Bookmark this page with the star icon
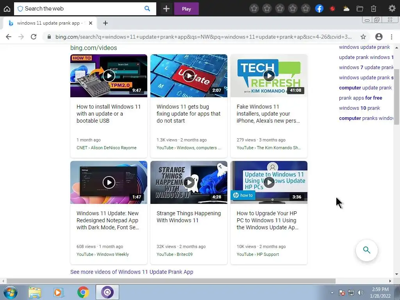400x300 pixels. (x=363, y=37)
